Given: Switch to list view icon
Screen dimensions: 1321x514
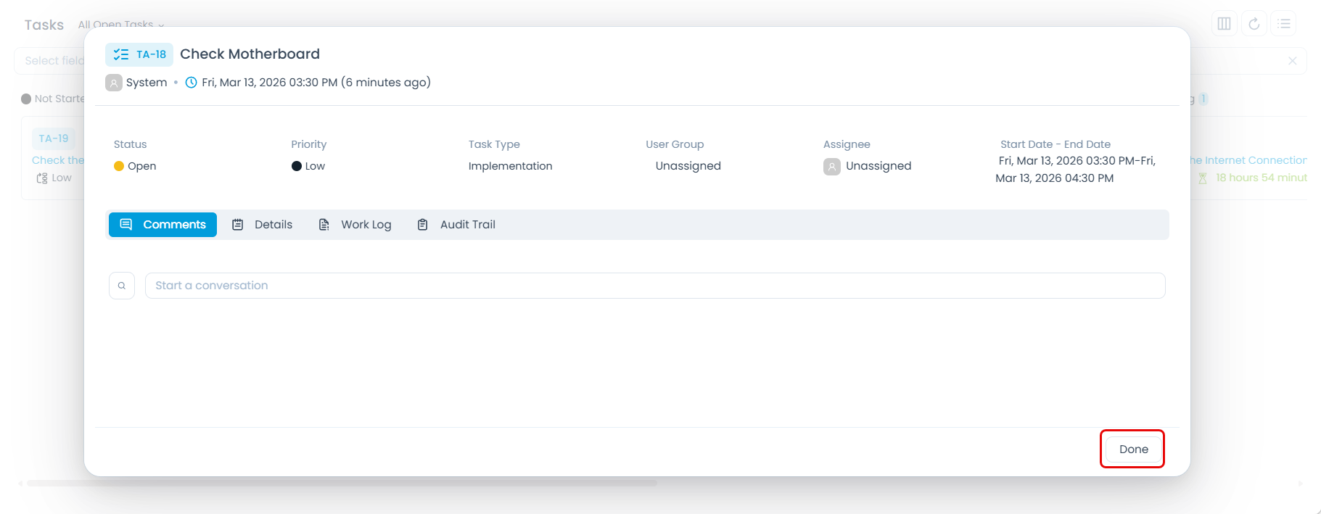Looking at the screenshot, I should point(1283,24).
